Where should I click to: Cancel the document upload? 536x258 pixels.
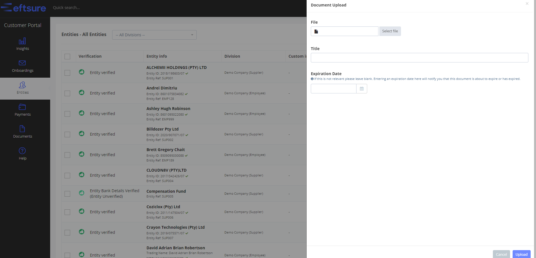[x=501, y=254]
